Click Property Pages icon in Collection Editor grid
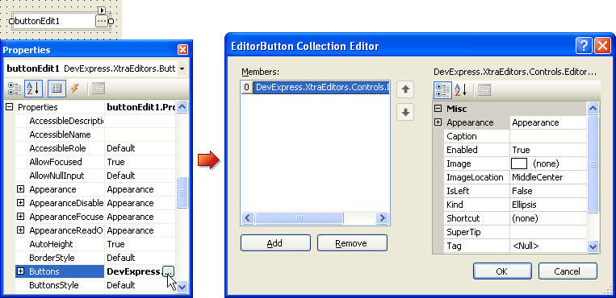The width and height of the screenshot is (616, 298). point(484,90)
